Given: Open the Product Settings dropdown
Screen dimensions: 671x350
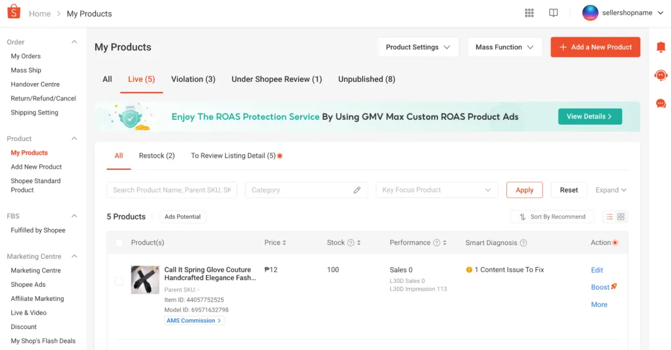Looking at the screenshot, I should (418, 47).
